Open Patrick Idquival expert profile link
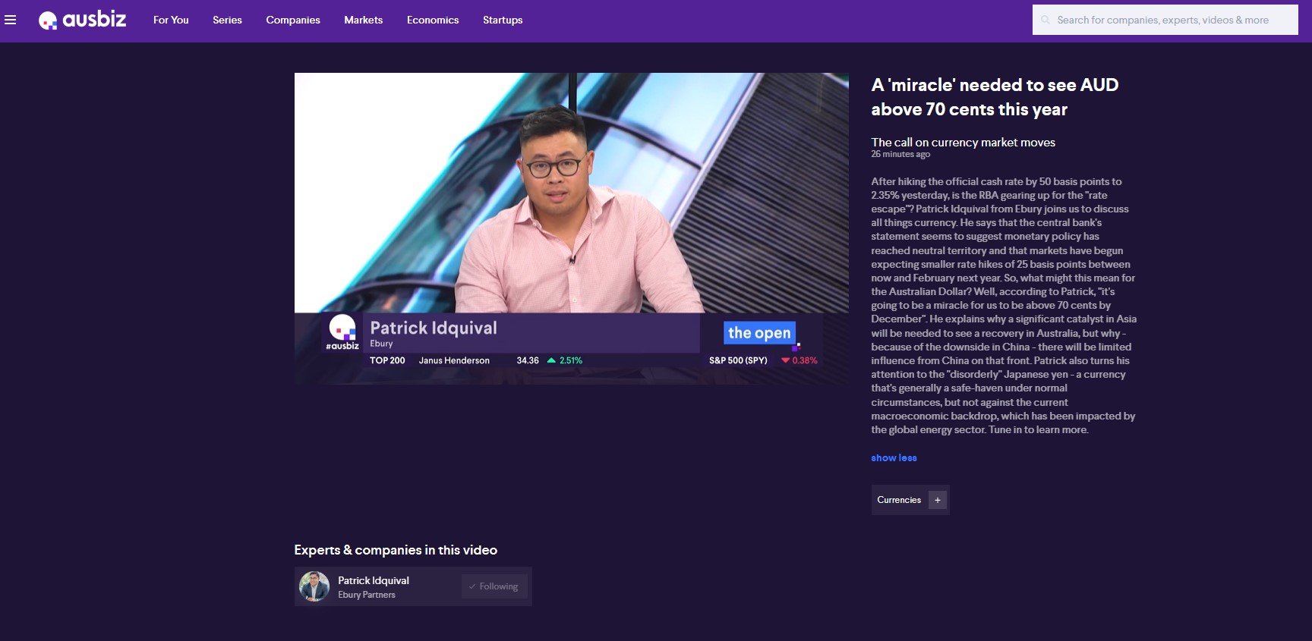The height and width of the screenshot is (641, 1312). 374,580
